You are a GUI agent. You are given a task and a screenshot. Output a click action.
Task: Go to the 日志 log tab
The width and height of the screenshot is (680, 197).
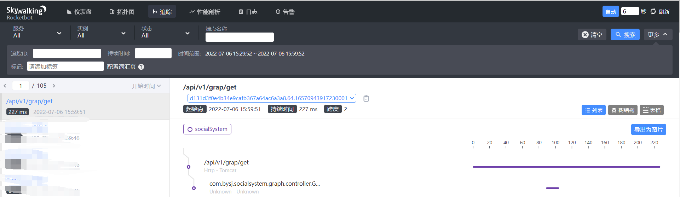coord(248,12)
